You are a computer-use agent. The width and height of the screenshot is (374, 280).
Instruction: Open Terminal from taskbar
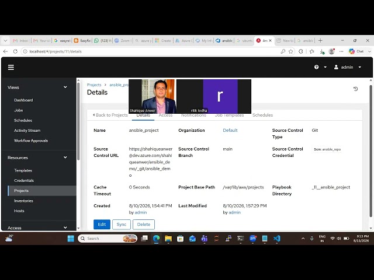coord(240,239)
